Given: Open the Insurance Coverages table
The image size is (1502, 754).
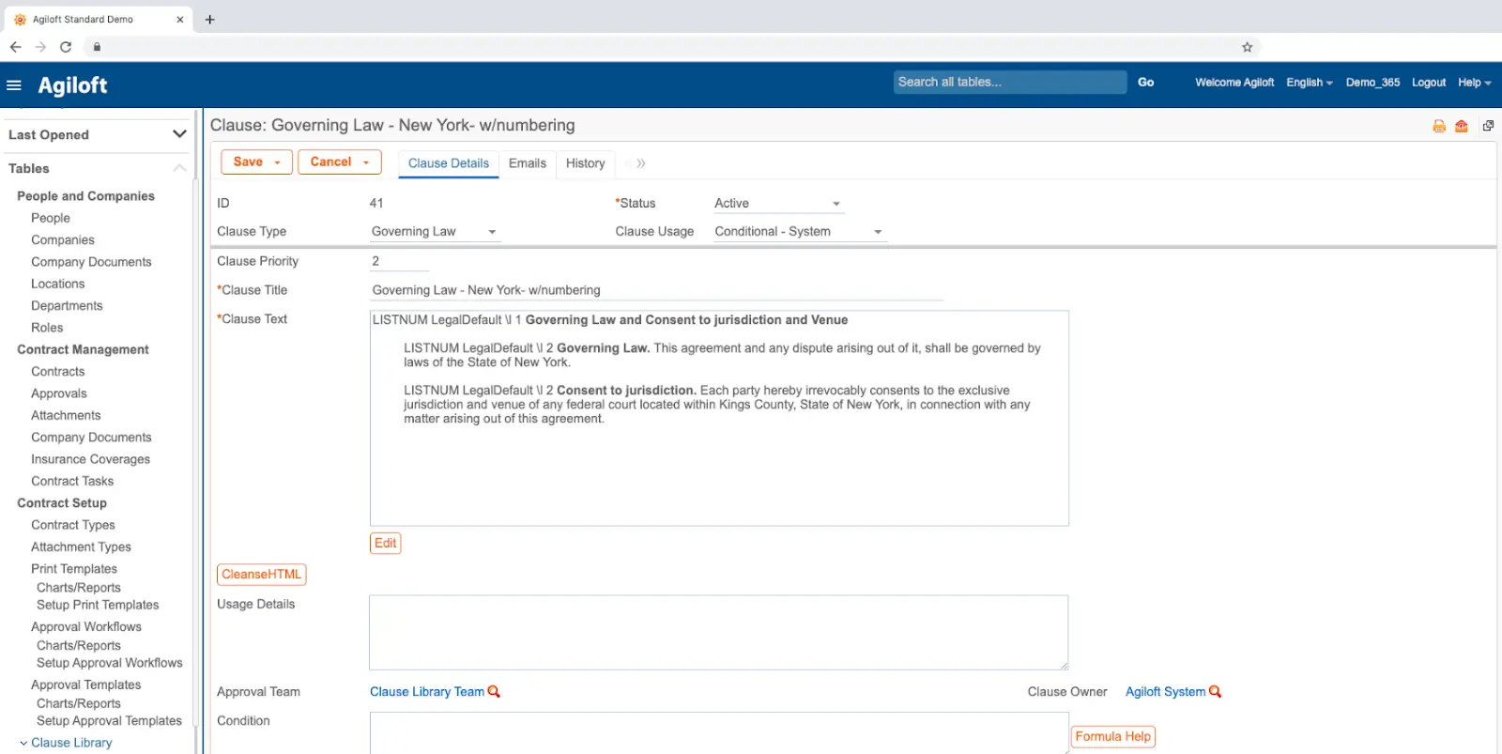Looking at the screenshot, I should coord(91,459).
